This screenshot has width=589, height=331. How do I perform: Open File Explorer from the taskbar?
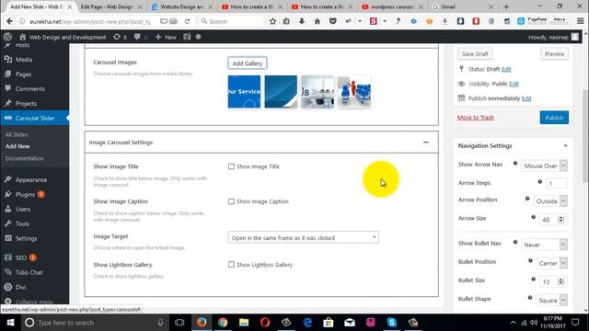point(244,323)
